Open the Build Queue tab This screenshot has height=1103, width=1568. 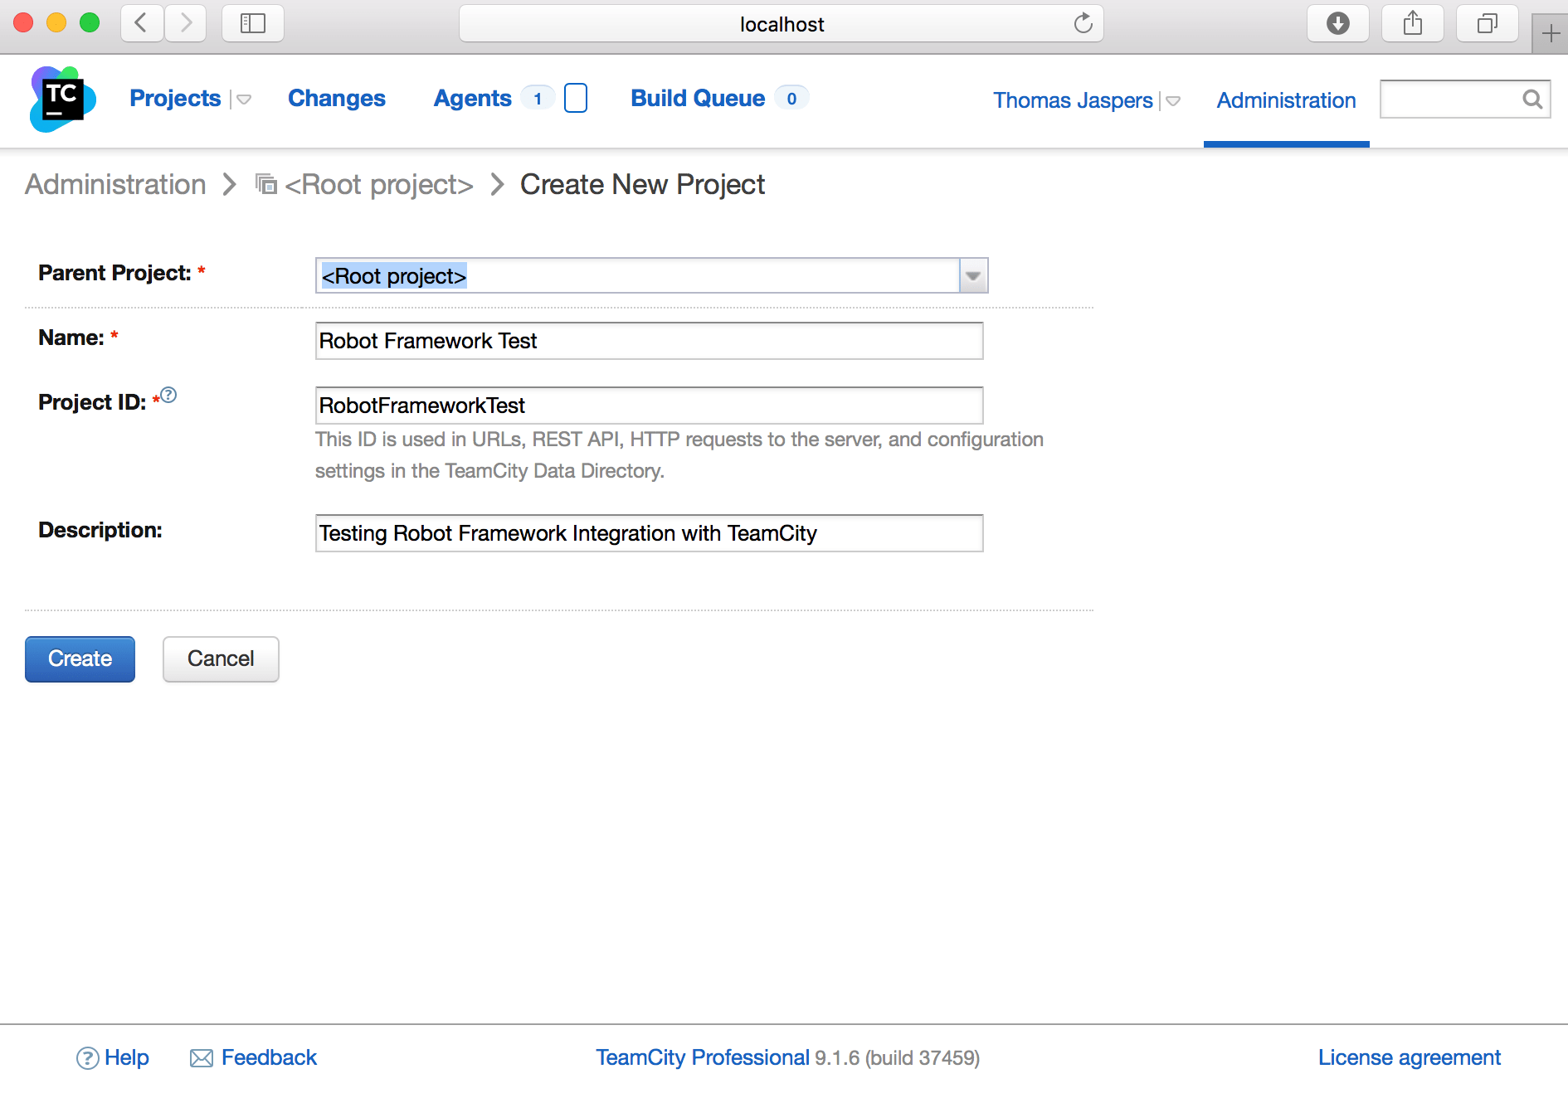click(697, 98)
